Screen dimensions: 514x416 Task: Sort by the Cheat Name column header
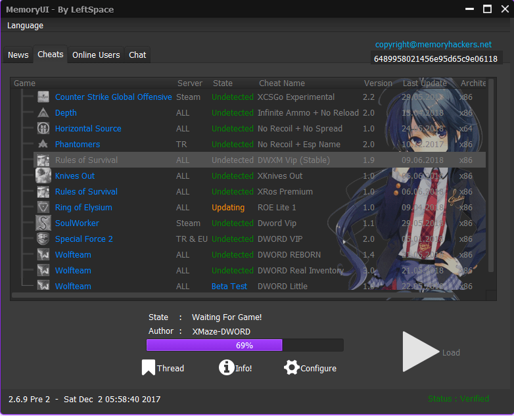coord(282,83)
